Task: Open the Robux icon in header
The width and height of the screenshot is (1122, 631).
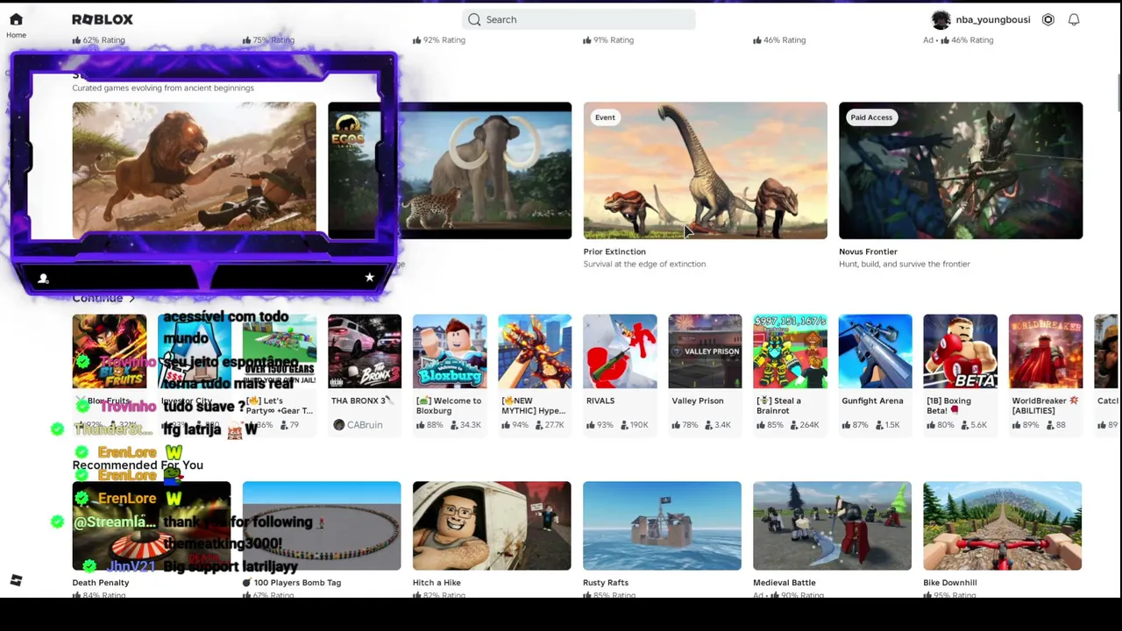Action: pyautogui.click(x=1047, y=19)
